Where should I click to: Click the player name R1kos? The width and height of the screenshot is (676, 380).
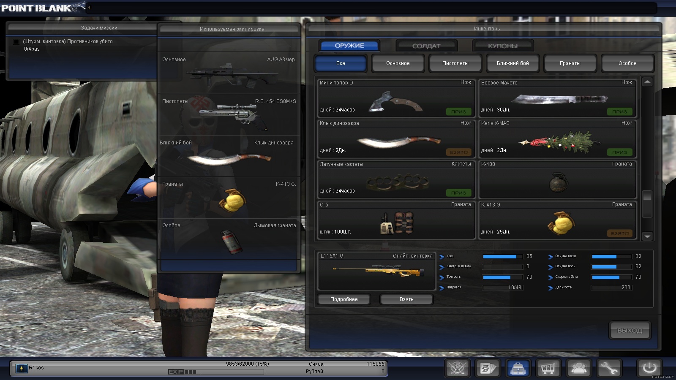[x=36, y=368]
